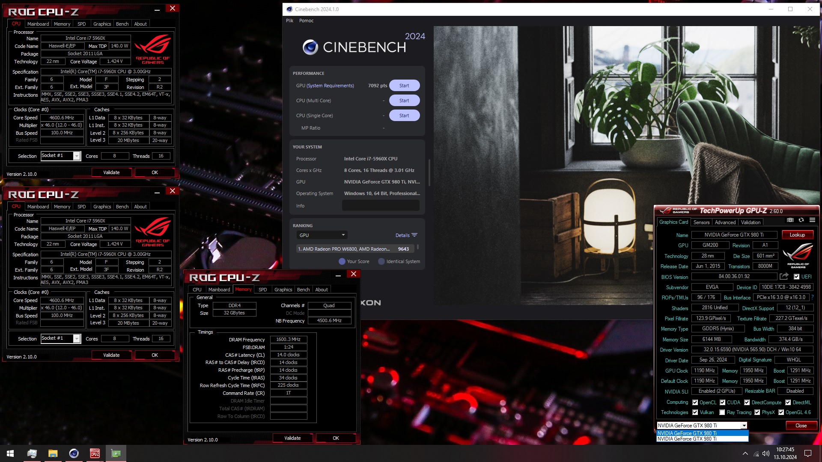Screen dimensions: 822x462
Task: Click the Details link in Cinebench ranking
Action: pyautogui.click(x=402, y=235)
